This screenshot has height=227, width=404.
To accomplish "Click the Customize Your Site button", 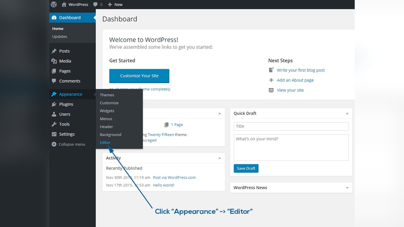I will pos(139,76).
